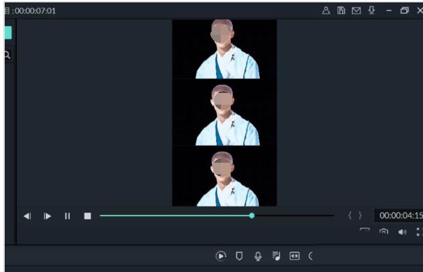The image size is (423, 272).
Task: Click the download icon in title bar
Action: tap(371, 10)
